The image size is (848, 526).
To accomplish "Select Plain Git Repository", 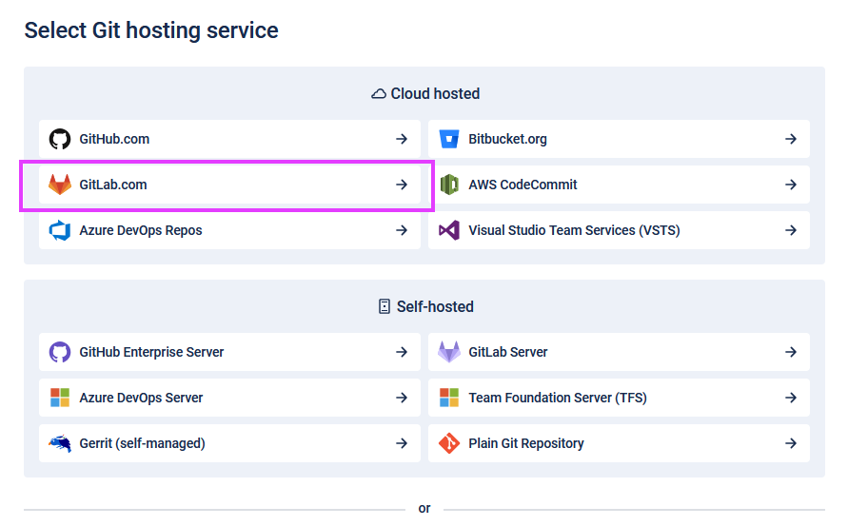I will [x=619, y=443].
